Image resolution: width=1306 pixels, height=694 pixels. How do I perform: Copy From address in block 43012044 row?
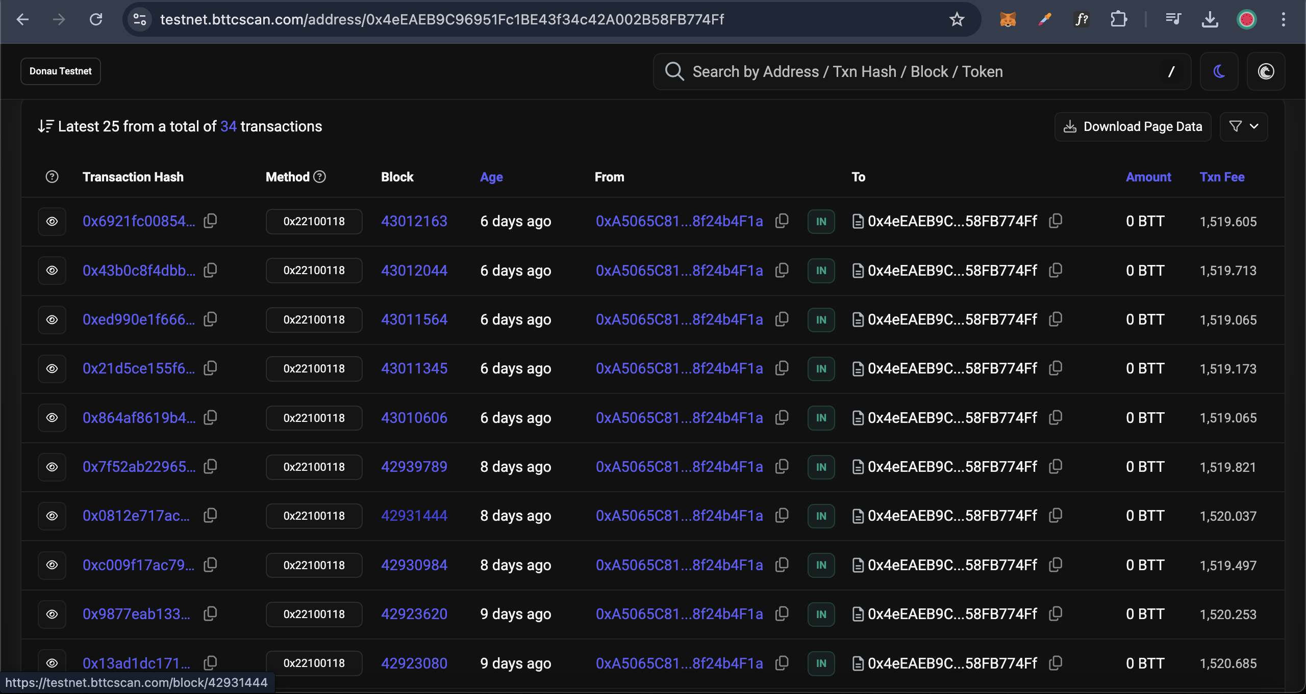tap(782, 270)
